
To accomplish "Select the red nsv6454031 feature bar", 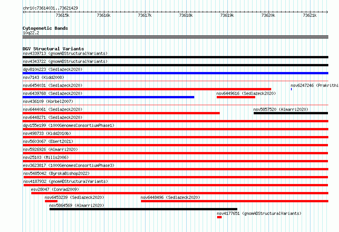I will point(147,89).
